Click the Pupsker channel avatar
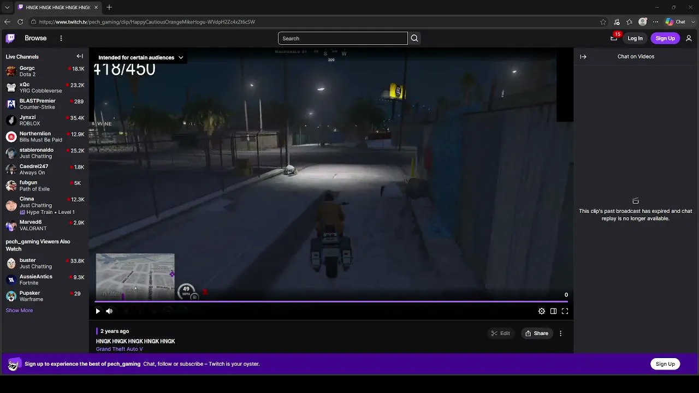Screen dimensions: 699x393 click(x=11, y=296)
